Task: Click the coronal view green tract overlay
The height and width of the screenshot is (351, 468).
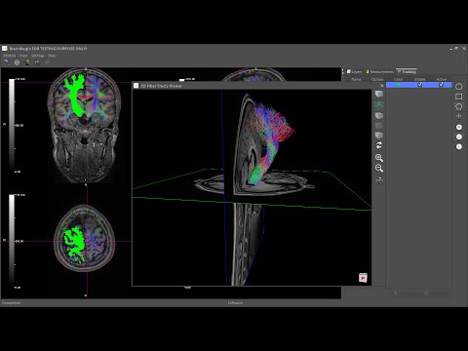Action: pyautogui.click(x=75, y=96)
